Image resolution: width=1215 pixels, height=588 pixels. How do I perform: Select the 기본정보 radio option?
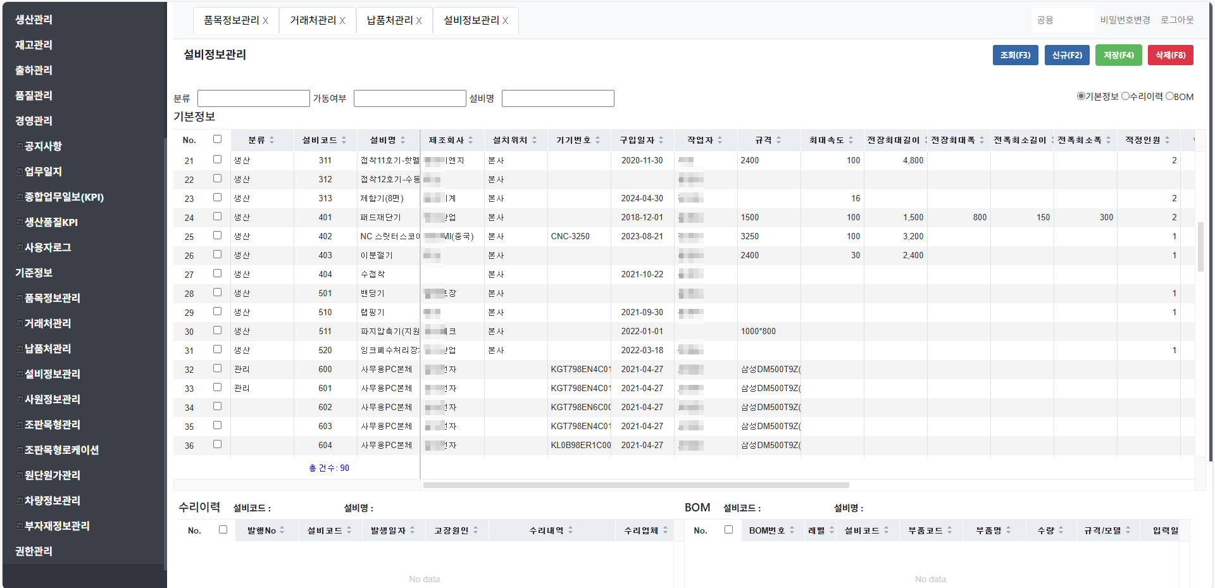pos(1081,96)
